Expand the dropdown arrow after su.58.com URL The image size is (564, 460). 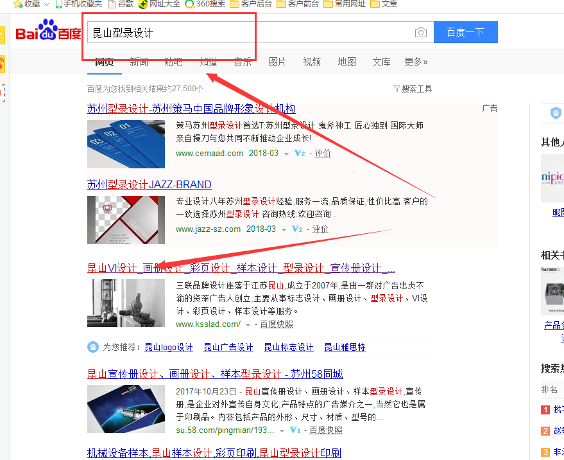click(282, 431)
